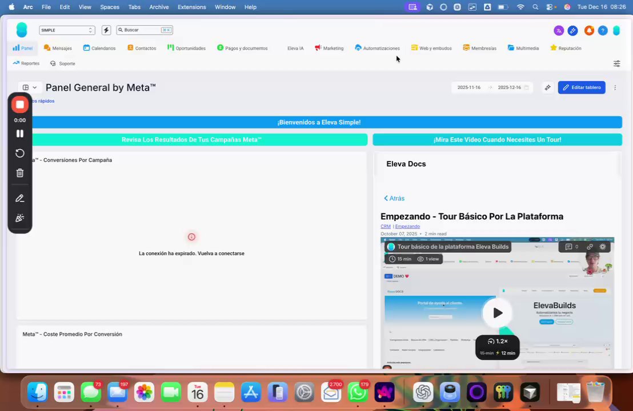Open the Automatizaciones section
The height and width of the screenshot is (411, 633).
[x=378, y=48]
